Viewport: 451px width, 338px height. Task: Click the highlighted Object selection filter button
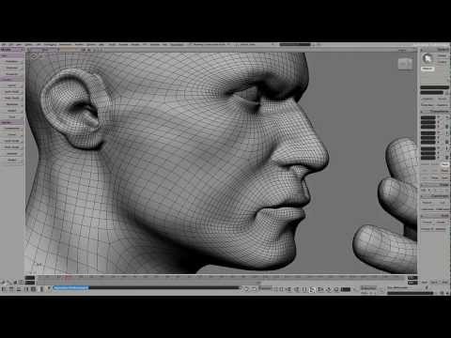428,69
